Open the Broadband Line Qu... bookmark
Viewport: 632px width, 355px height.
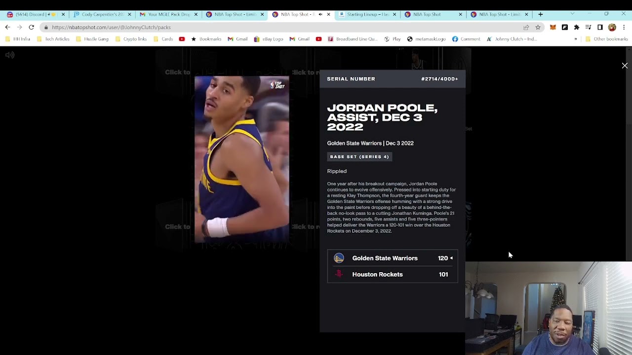[353, 39]
